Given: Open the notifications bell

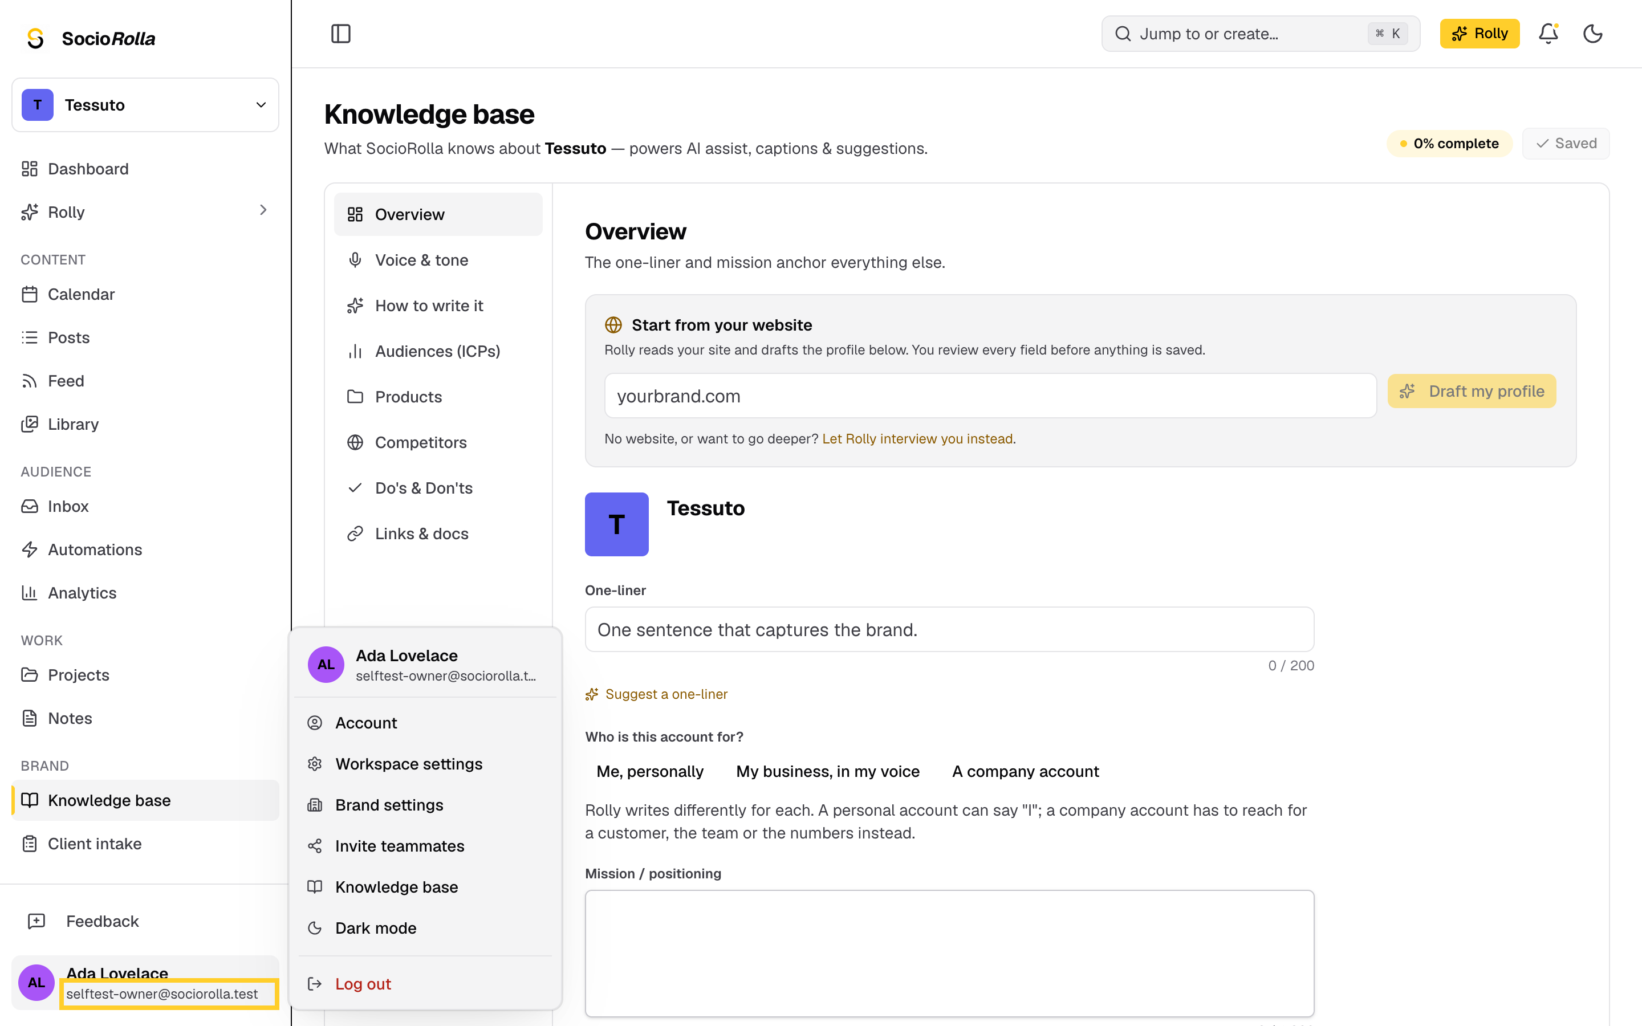Looking at the screenshot, I should (x=1548, y=33).
